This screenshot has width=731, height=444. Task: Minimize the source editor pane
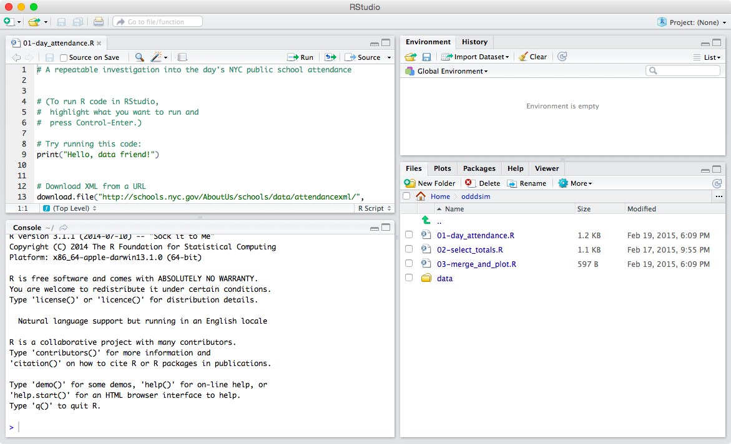tap(375, 44)
